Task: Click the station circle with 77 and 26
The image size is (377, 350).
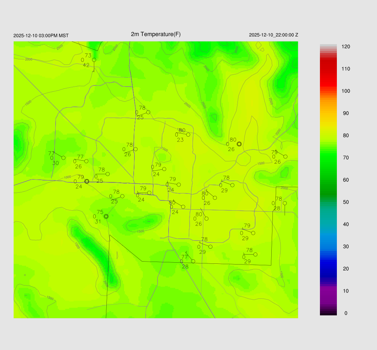Action: 87,161
